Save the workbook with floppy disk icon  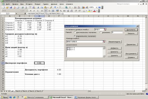coord(11,7)
